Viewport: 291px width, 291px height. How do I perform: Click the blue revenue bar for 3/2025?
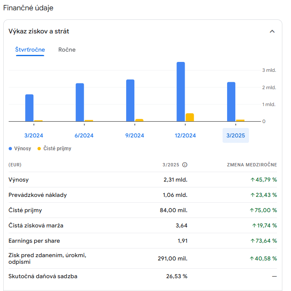click(231, 102)
